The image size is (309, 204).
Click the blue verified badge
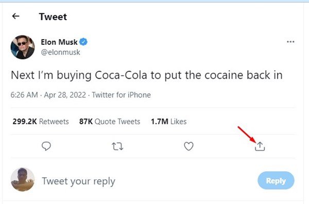83,42
